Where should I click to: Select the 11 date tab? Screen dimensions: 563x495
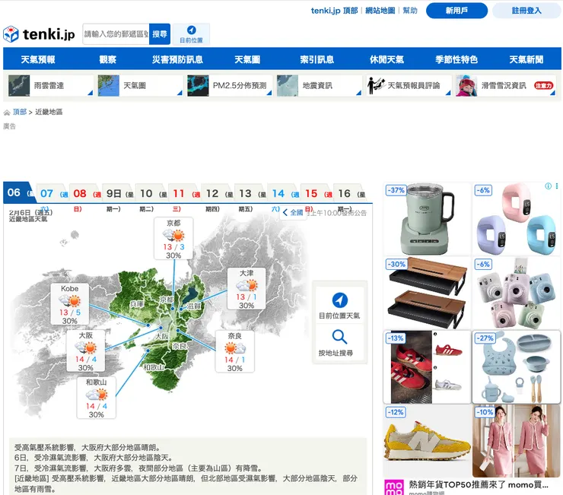[185, 193]
